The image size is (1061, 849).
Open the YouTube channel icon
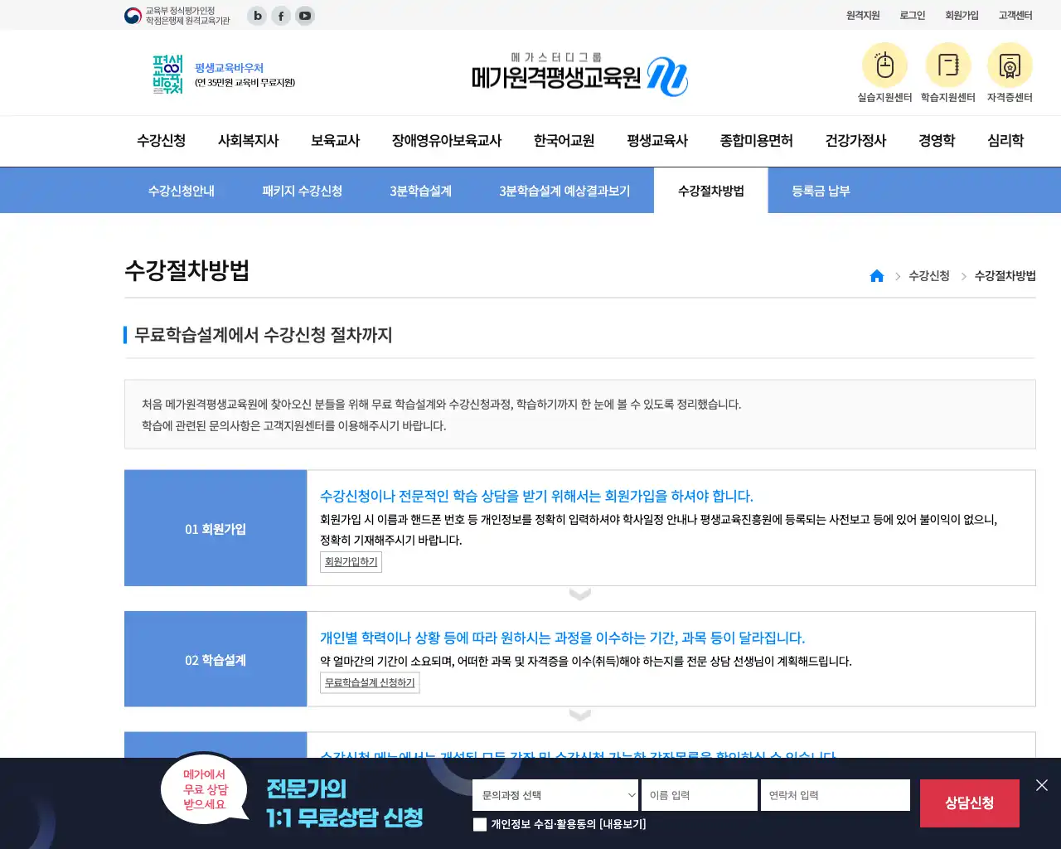[x=305, y=15]
